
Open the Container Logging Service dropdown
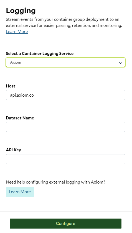(x=65, y=62)
